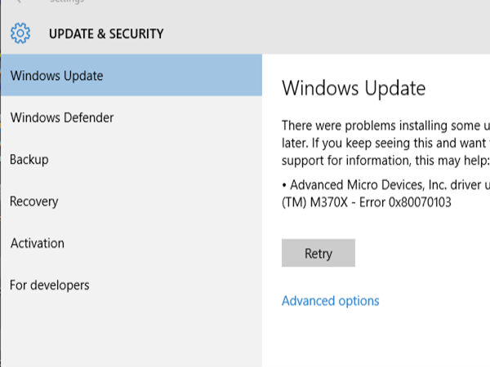Click the 'There were problems installing' message
490x367 pixels.
pos(384,125)
